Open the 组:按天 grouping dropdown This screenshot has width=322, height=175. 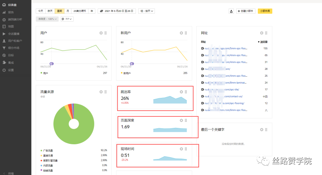pyautogui.click(x=146, y=11)
